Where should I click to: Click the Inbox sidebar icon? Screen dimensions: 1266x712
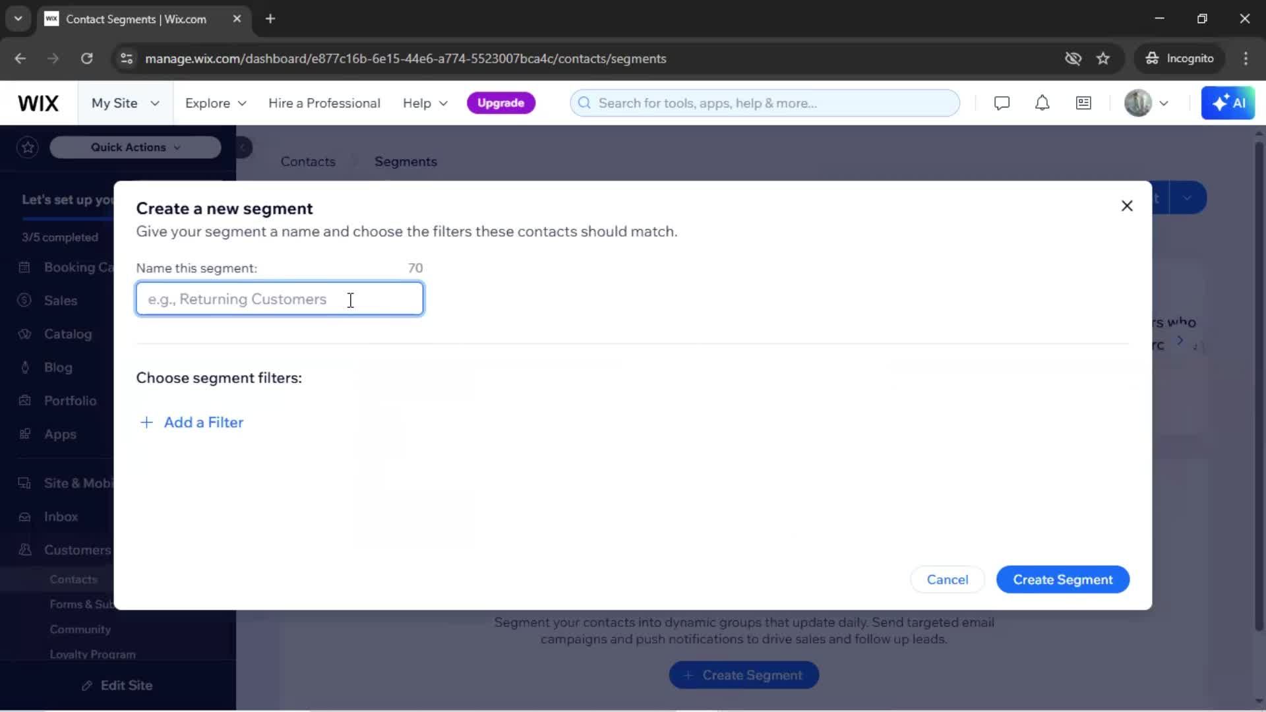point(24,517)
